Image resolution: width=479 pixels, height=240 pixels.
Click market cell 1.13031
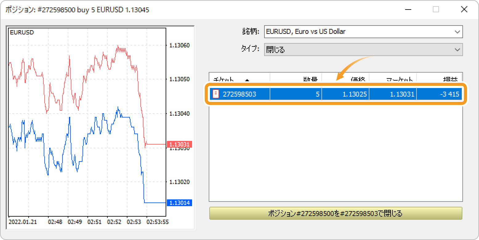coord(393,94)
